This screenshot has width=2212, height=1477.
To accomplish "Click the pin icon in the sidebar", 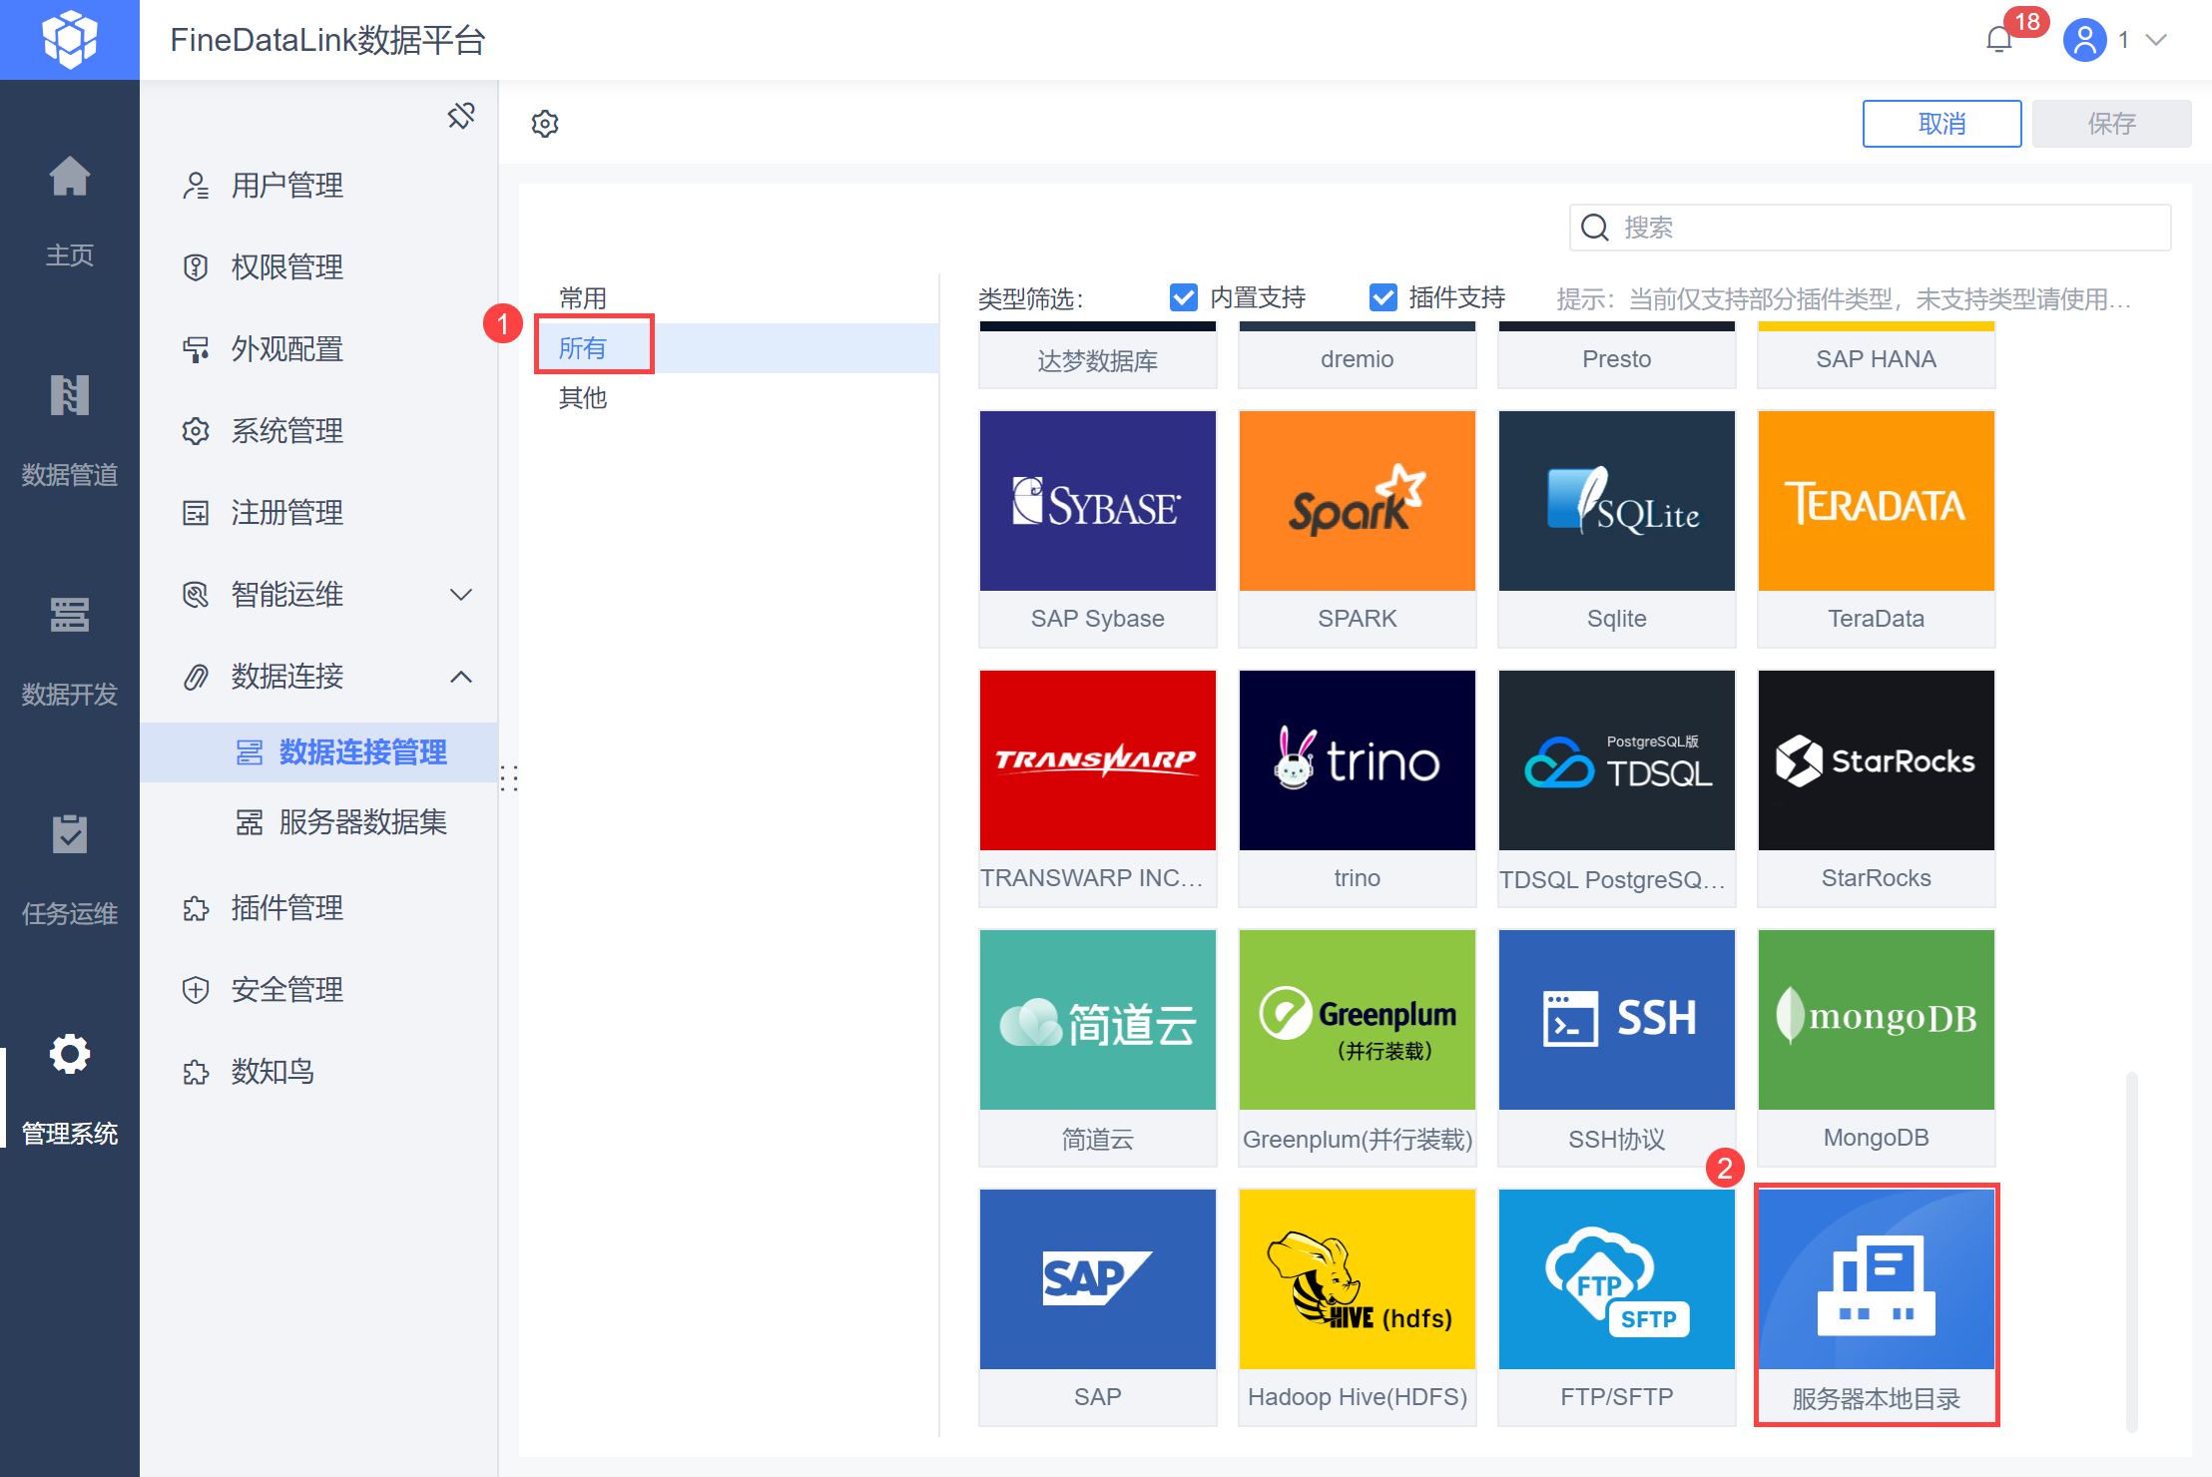I will tap(461, 117).
